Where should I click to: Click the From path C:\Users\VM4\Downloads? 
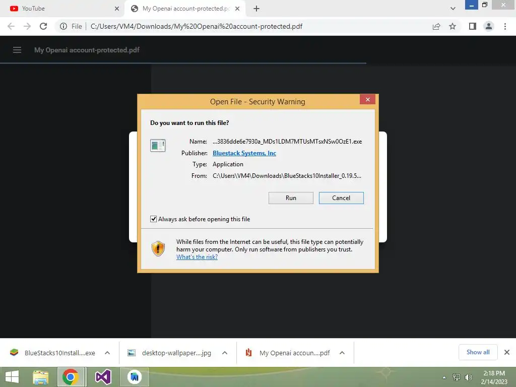[x=287, y=176]
